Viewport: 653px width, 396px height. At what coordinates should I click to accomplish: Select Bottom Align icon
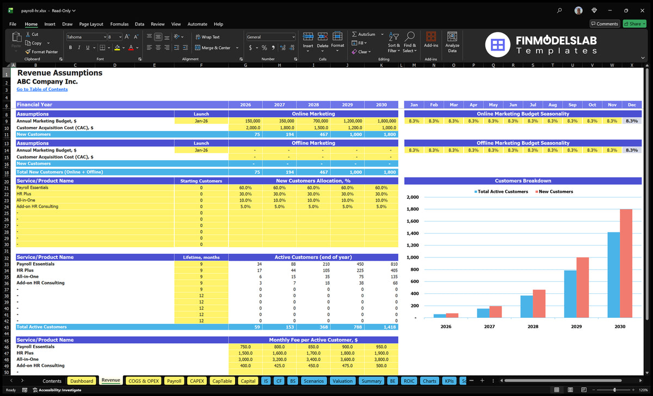click(x=167, y=37)
